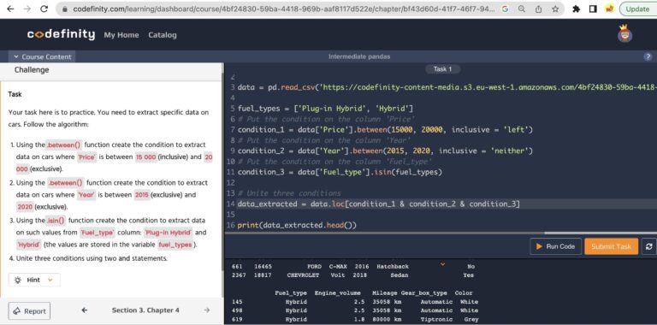Viewport: 657px width, 325px height.
Task: Expand the Course Content dropdown
Action: click(x=42, y=56)
